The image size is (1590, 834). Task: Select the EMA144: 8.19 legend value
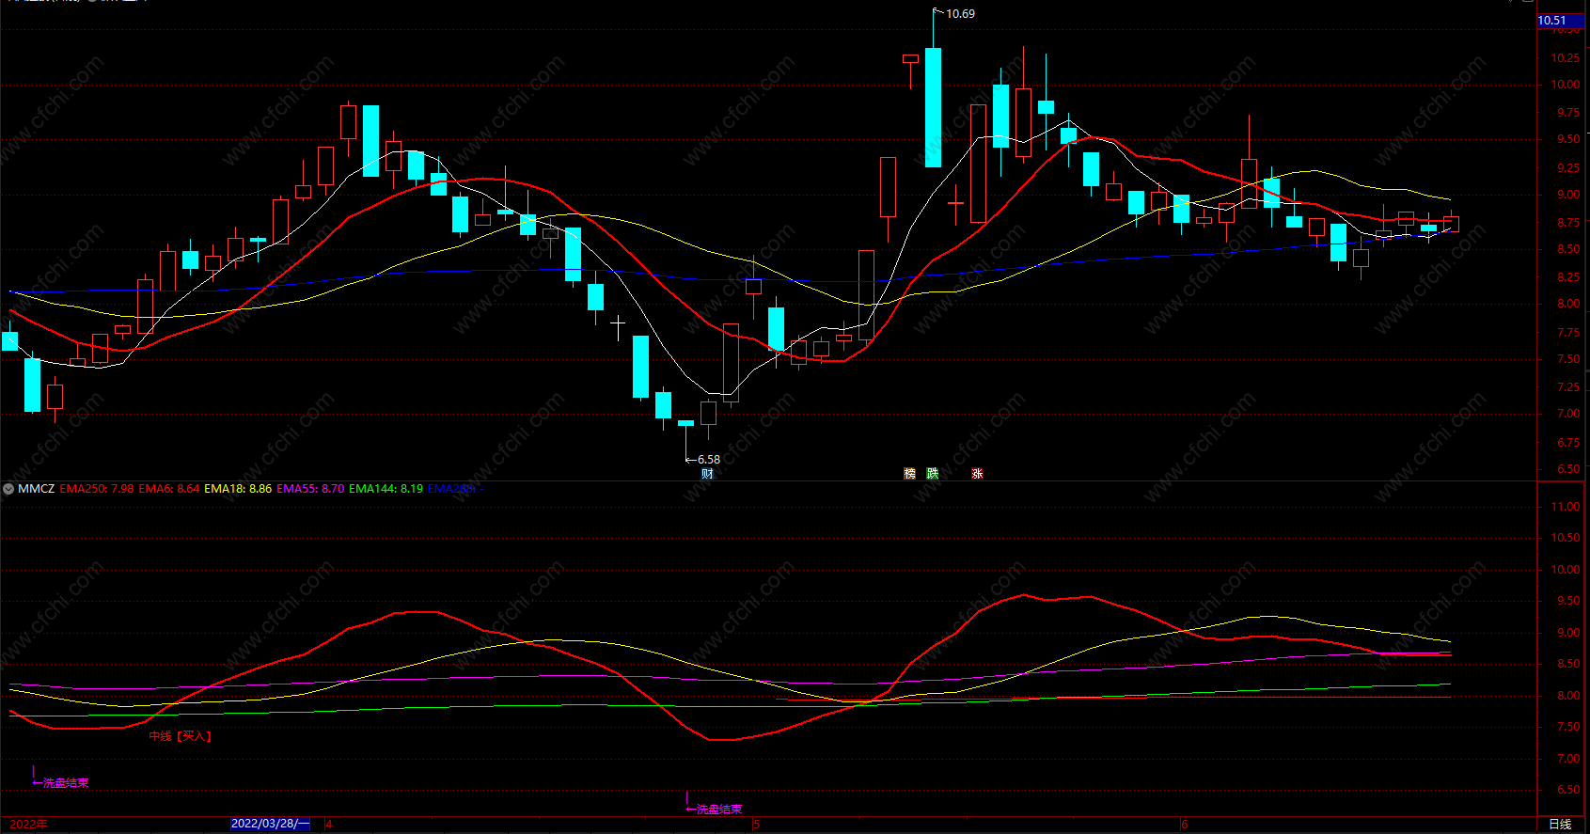(386, 489)
